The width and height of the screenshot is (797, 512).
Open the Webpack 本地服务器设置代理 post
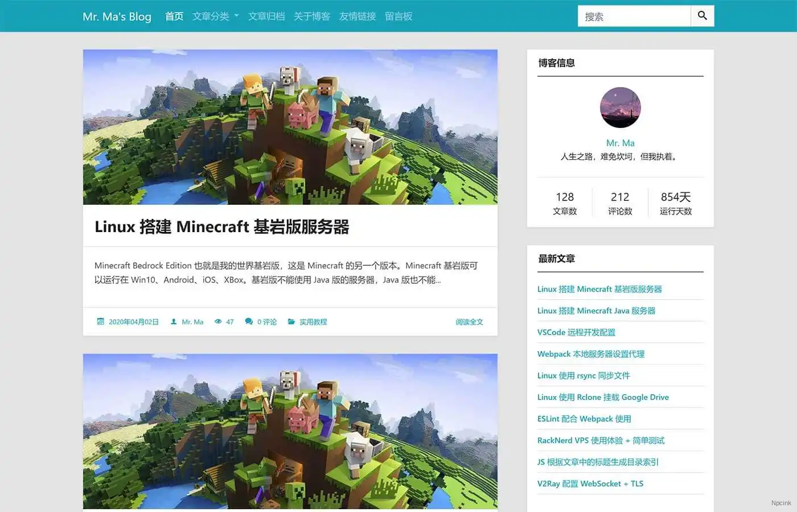click(590, 354)
